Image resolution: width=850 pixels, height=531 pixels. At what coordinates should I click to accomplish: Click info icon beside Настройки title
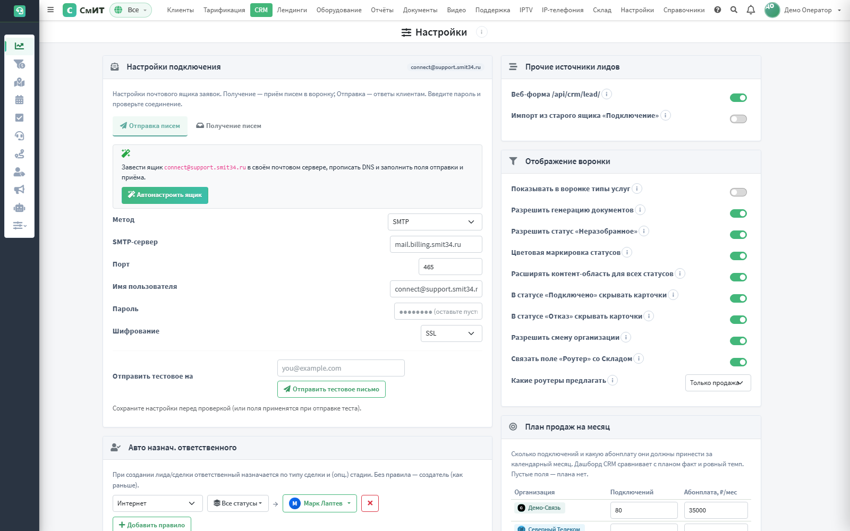[481, 32]
